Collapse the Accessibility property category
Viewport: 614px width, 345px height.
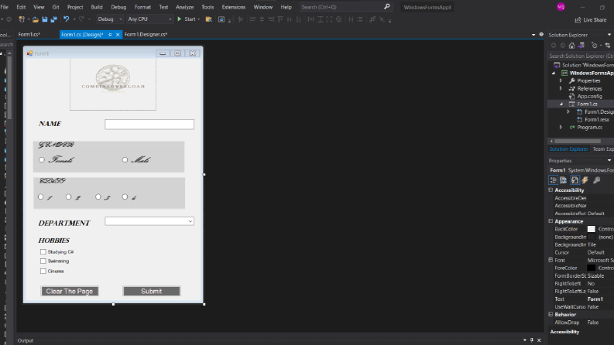551,190
